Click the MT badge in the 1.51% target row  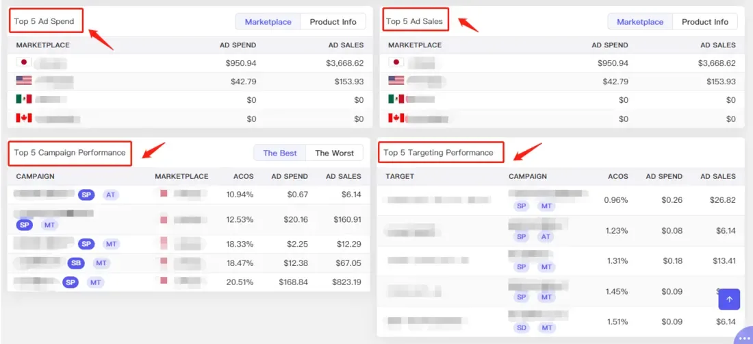[x=546, y=328]
